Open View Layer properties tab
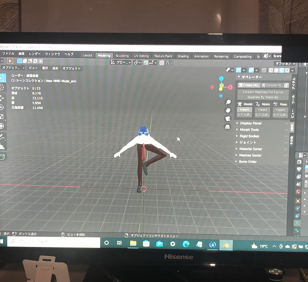Image resolution: width=308 pixels, height=282 pixels. coord(299,177)
